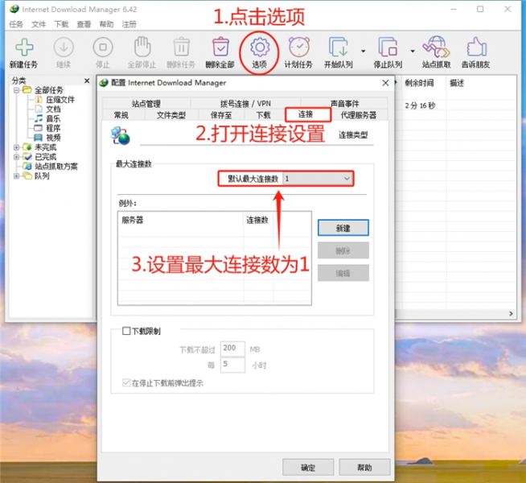Image resolution: width=526 pixels, height=483 pixels.
Task: Open the 下载 menu
Action: click(x=61, y=24)
